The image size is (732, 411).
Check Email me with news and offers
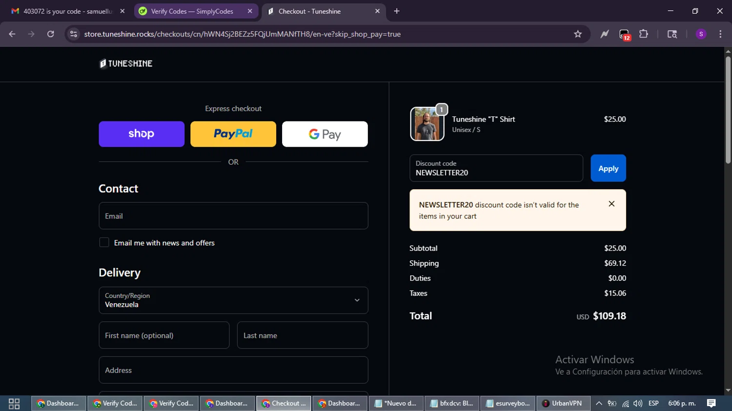[104, 242]
